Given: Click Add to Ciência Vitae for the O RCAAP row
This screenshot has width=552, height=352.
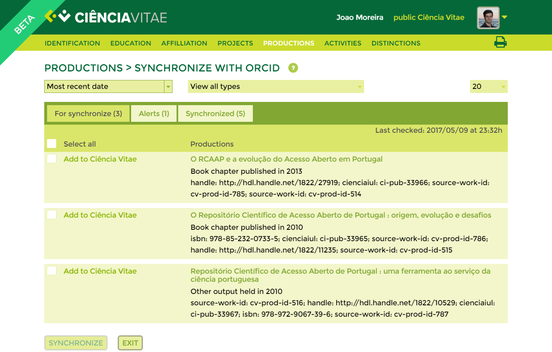Looking at the screenshot, I should coord(100,159).
